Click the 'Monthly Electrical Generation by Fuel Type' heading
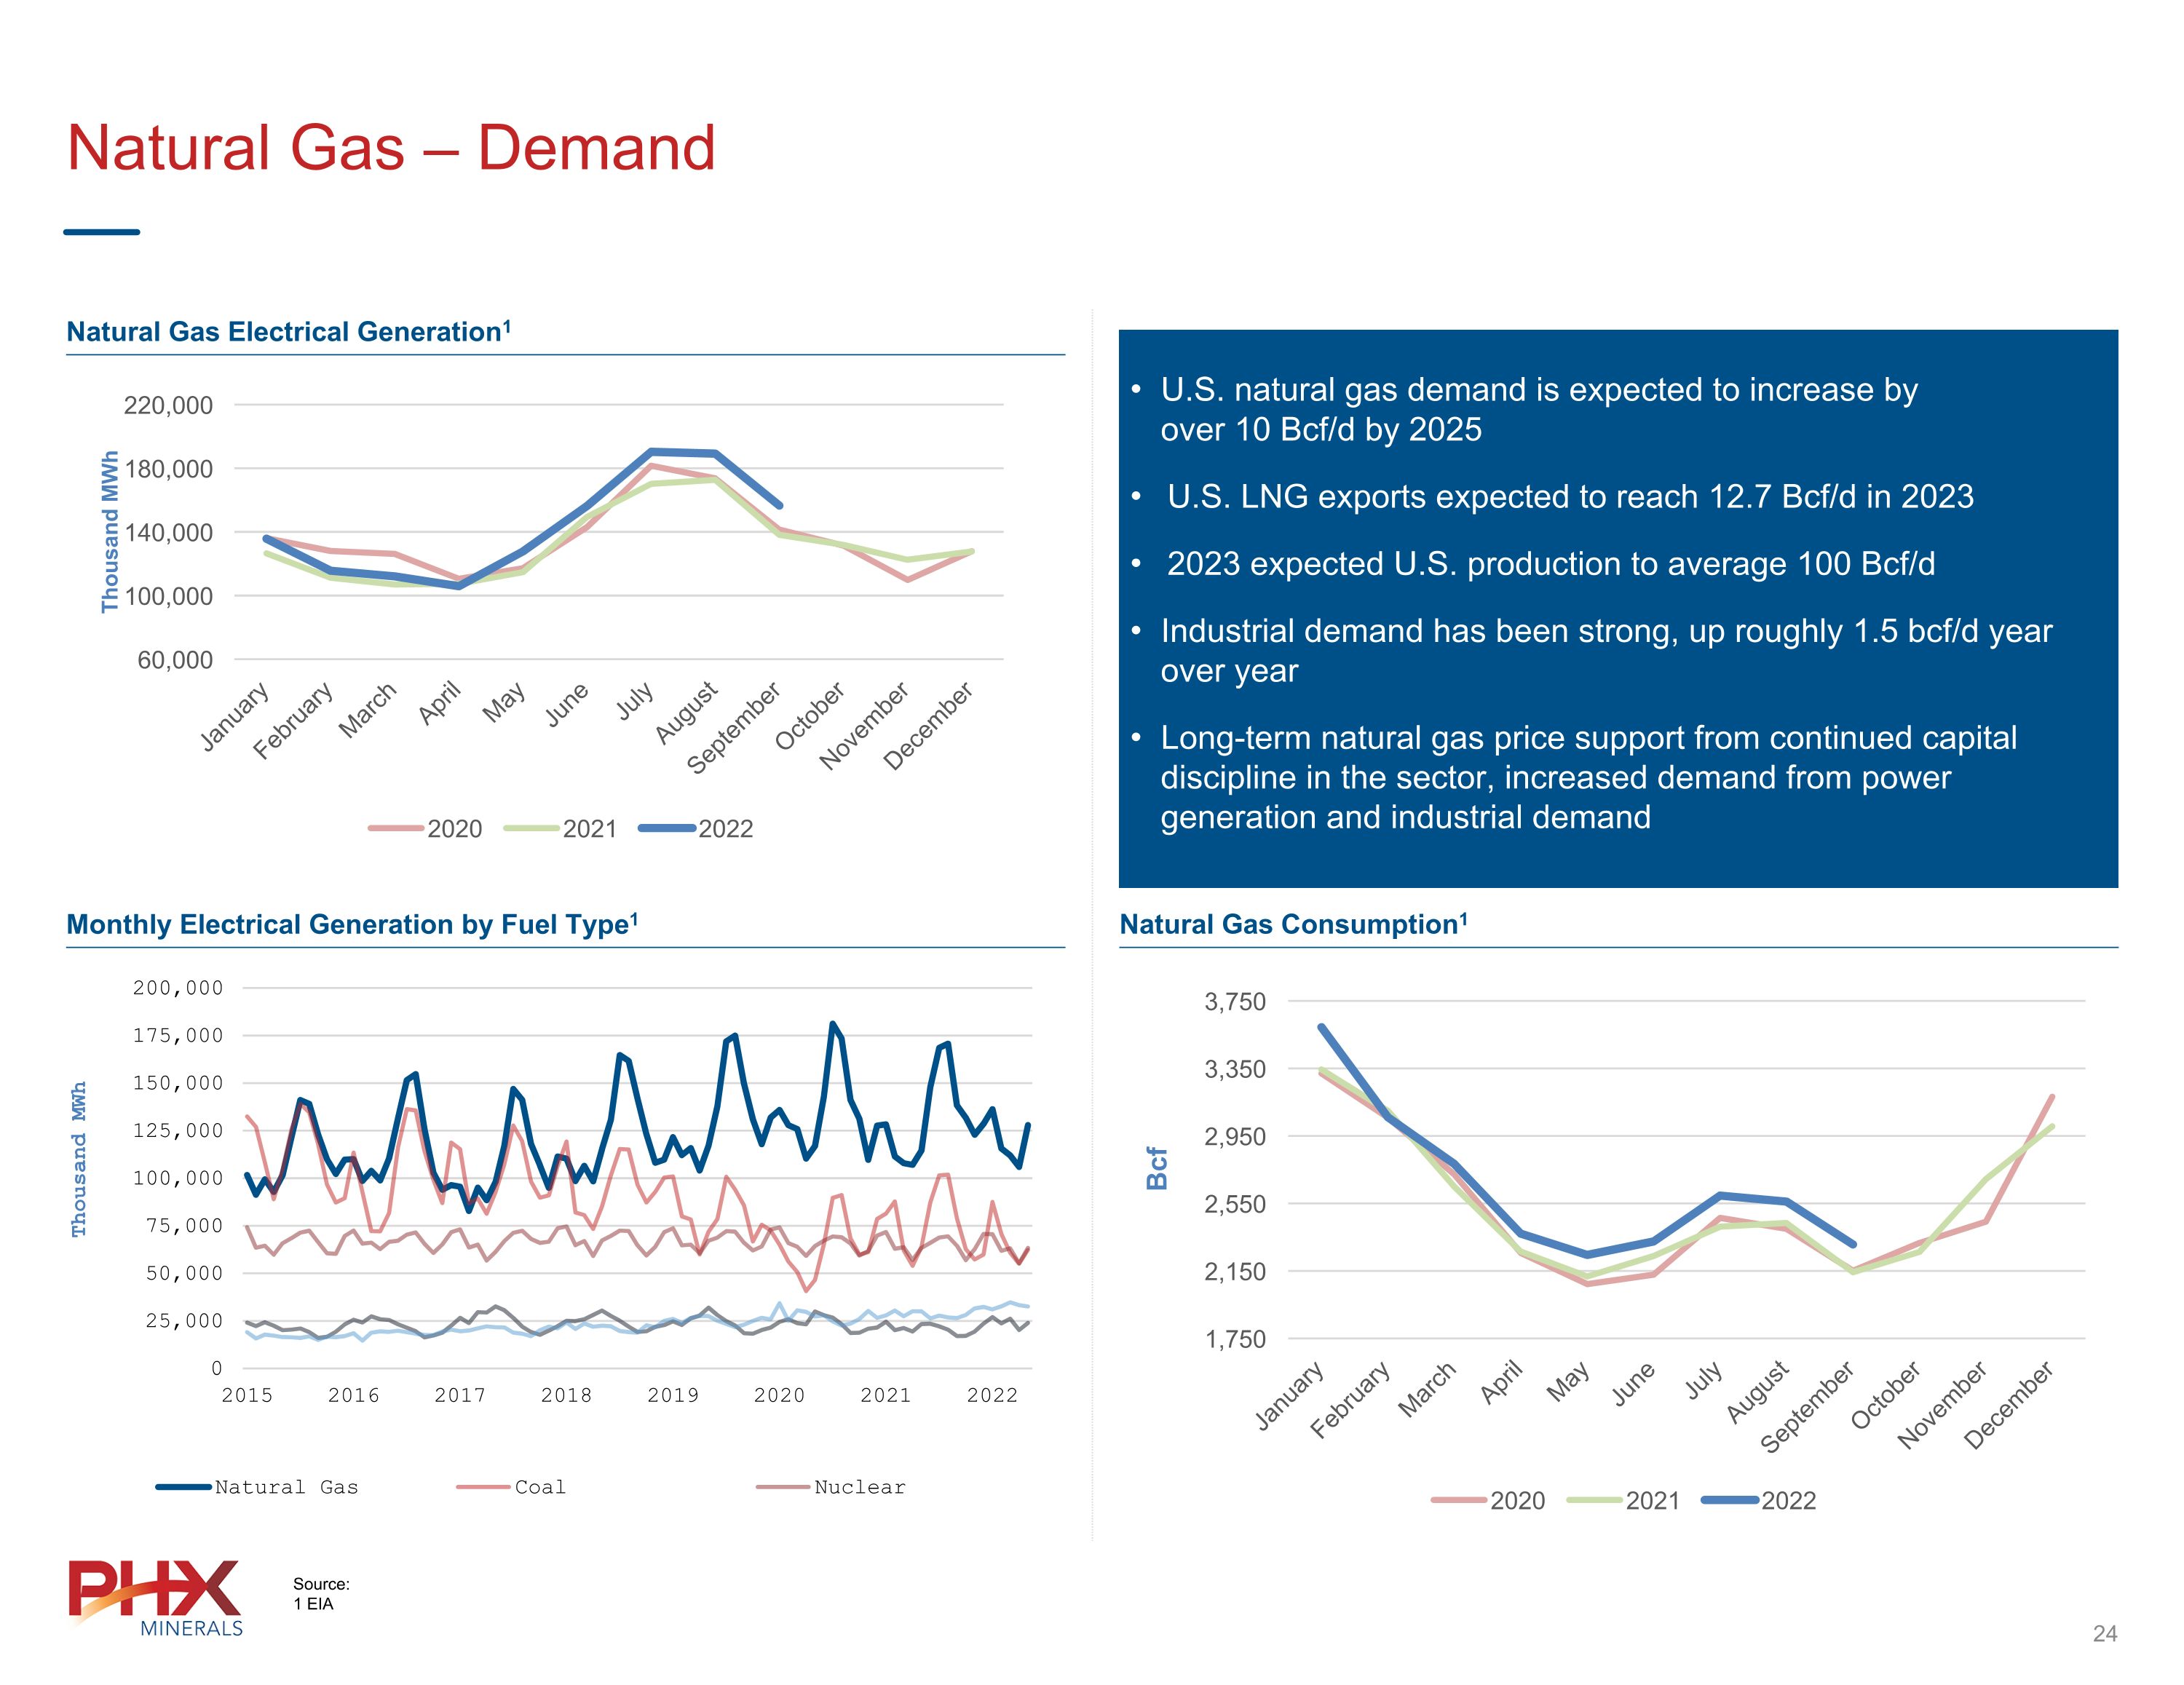 click(x=352, y=924)
